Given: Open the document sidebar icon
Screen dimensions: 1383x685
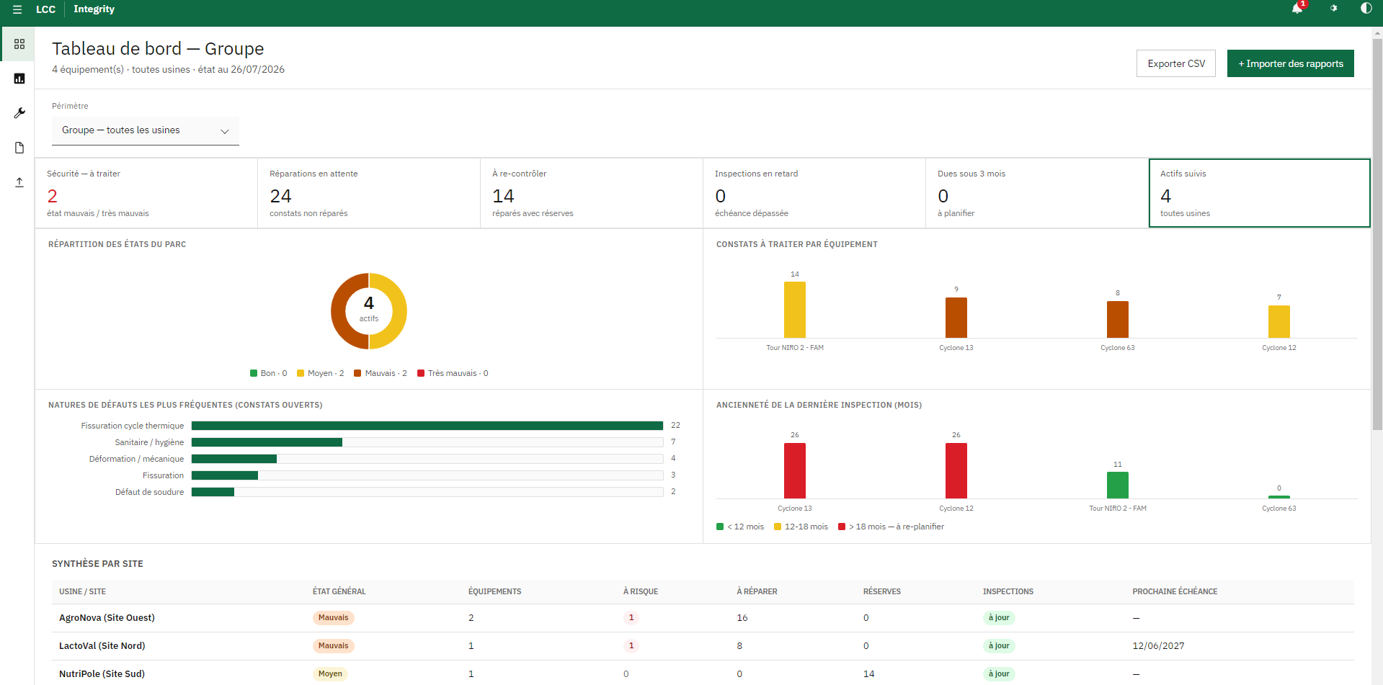Looking at the screenshot, I should pos(19,148).
